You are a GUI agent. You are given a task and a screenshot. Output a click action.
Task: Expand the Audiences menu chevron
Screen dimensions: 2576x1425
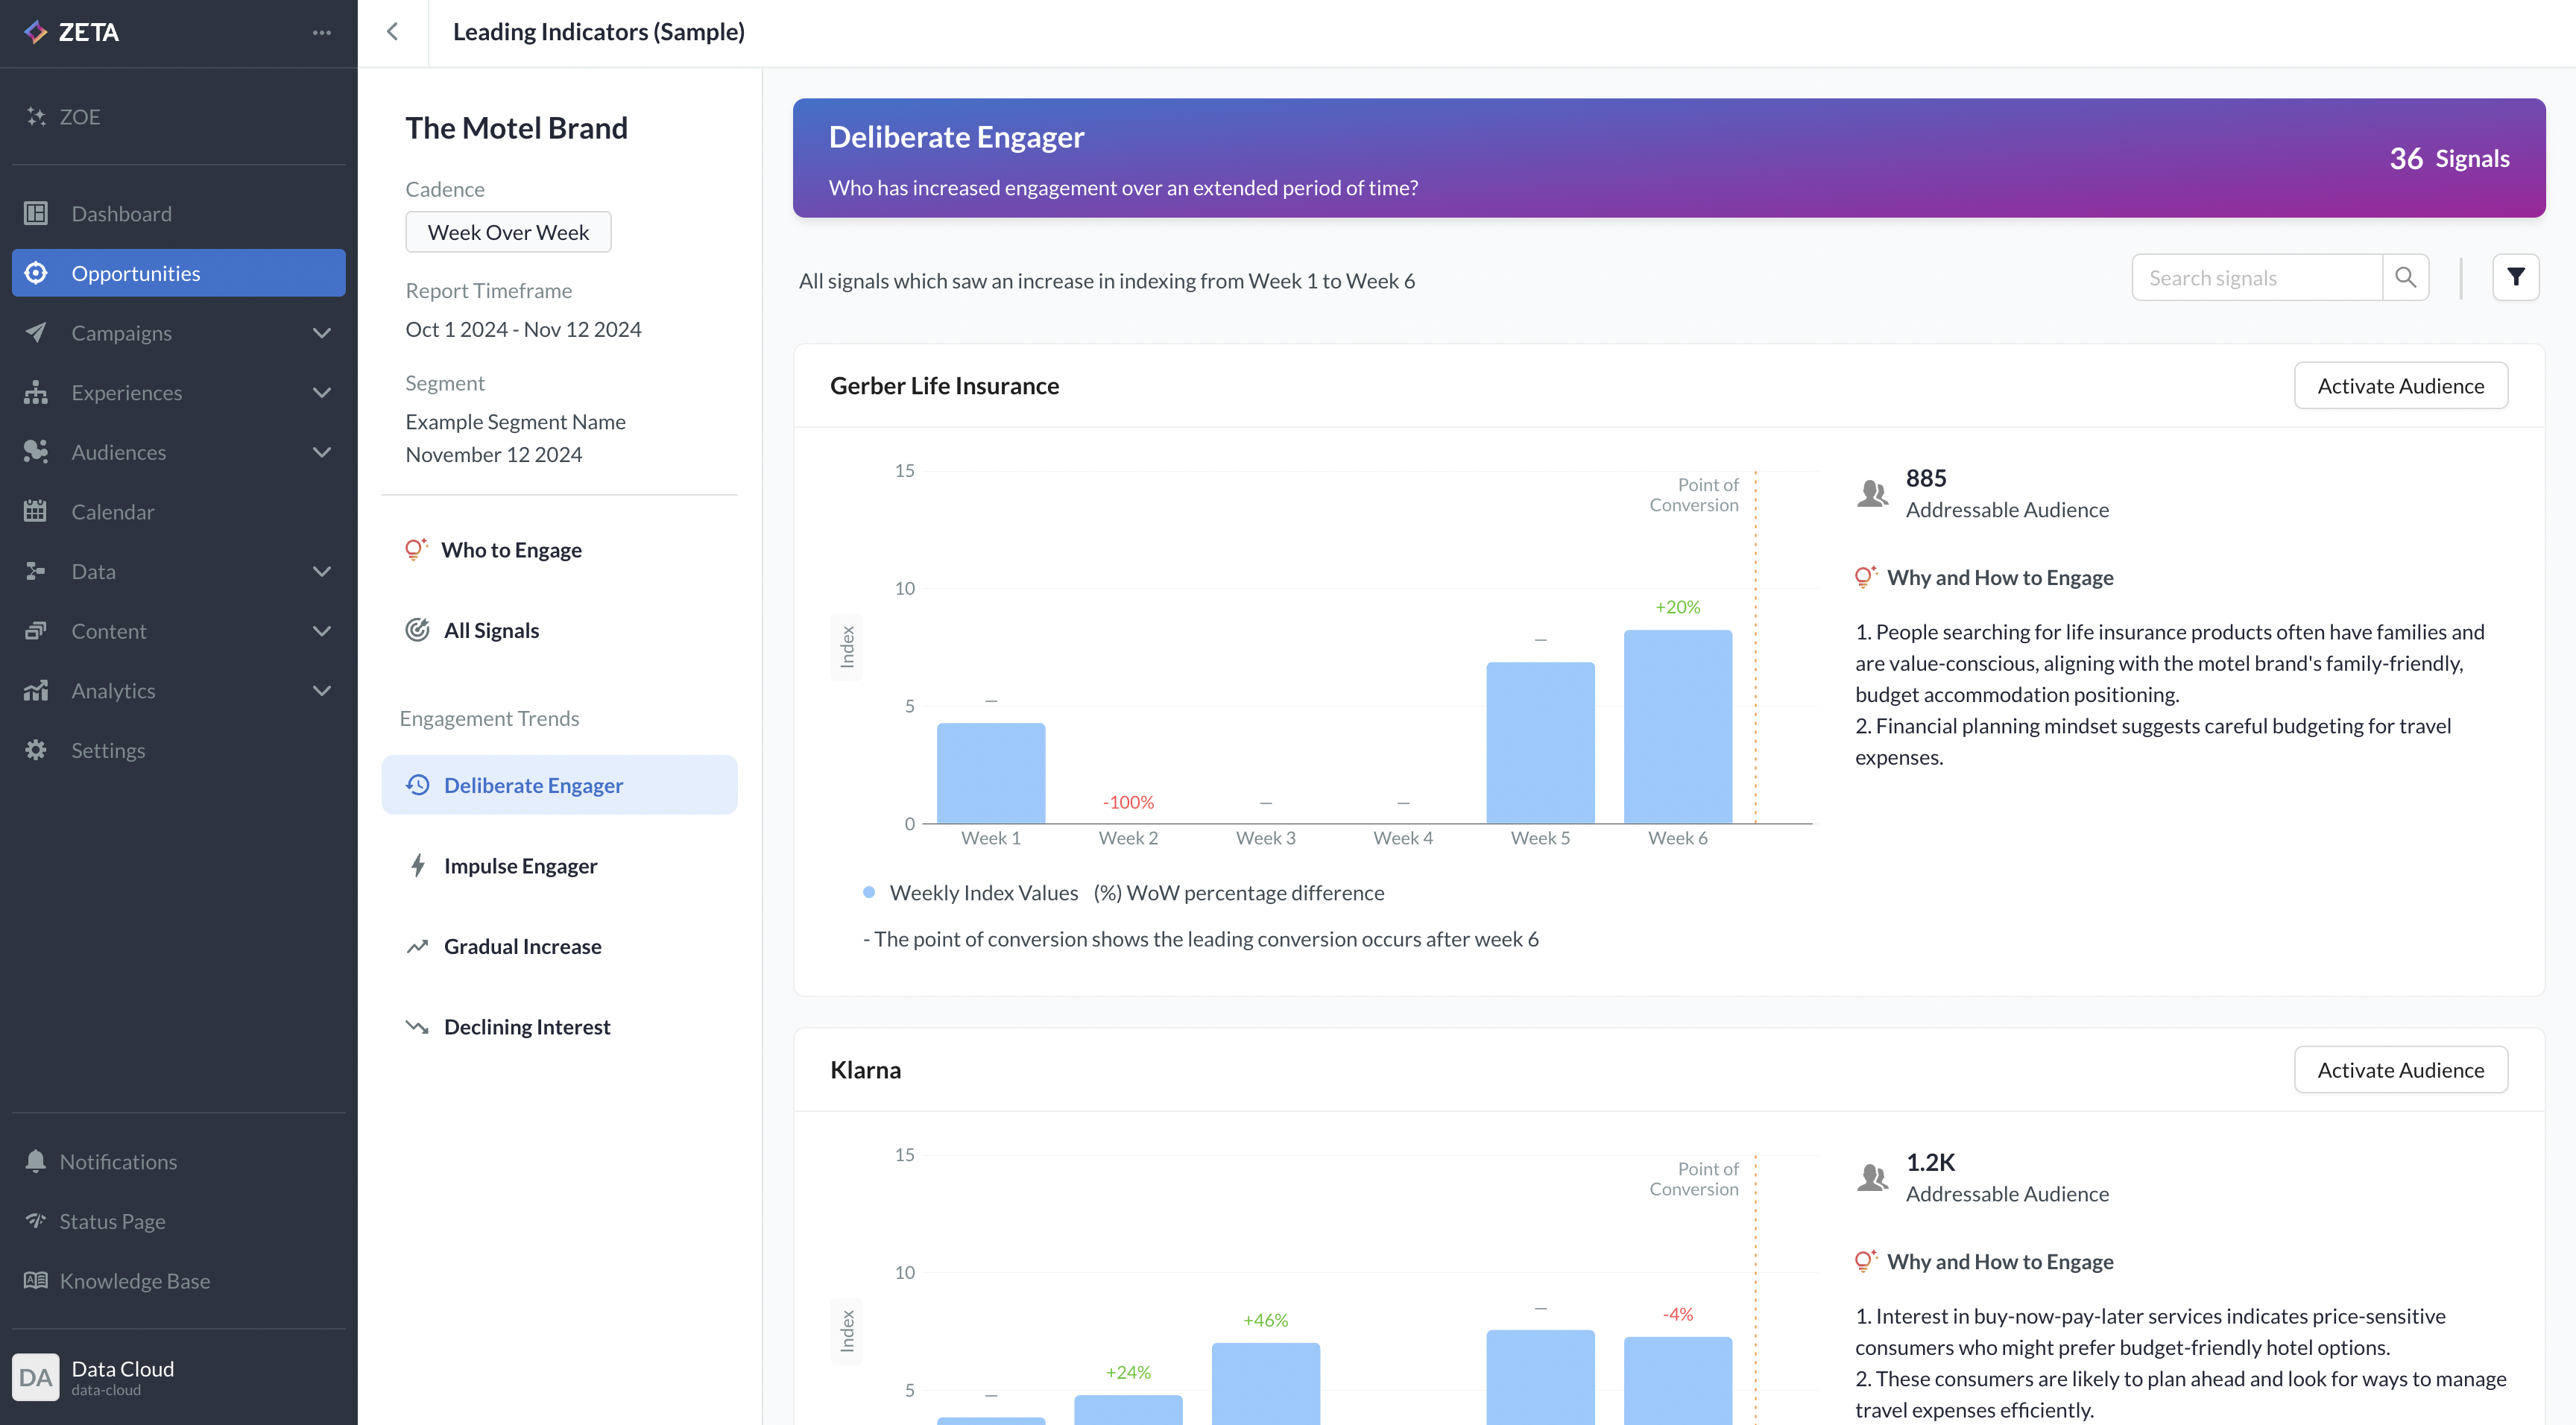pos(321,452)
